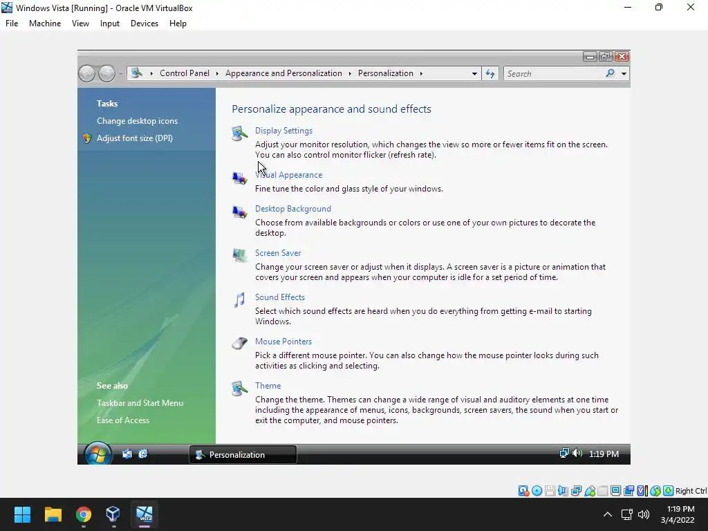
Task: Click the Back navigation button
Action: click(86, 73)
